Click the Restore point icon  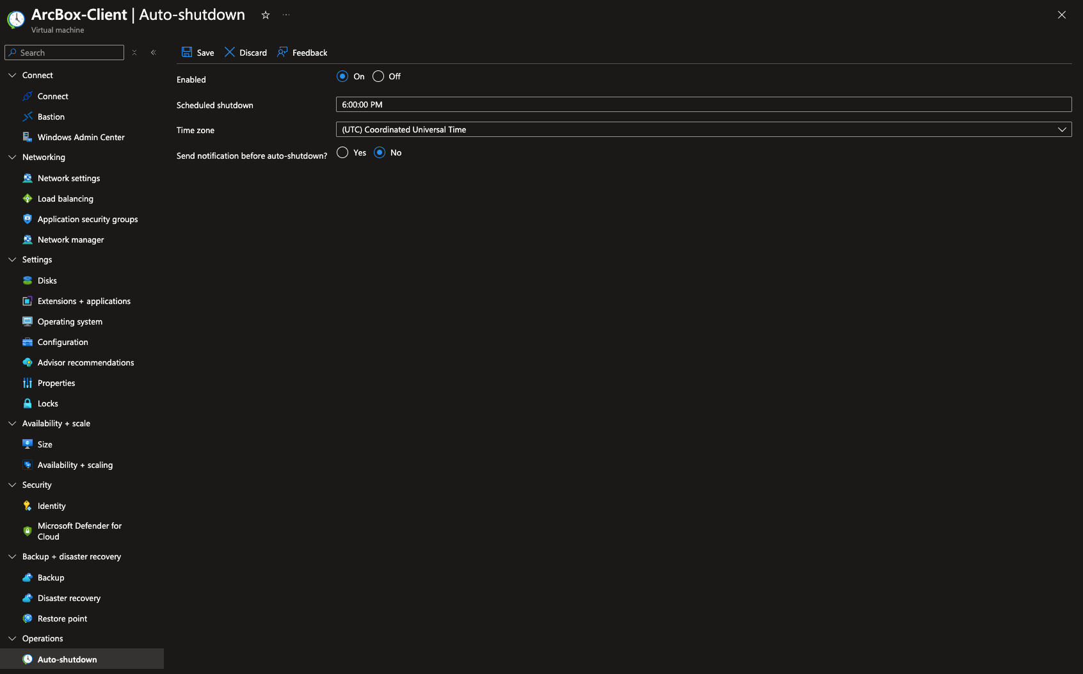click(x=28, y=618)
